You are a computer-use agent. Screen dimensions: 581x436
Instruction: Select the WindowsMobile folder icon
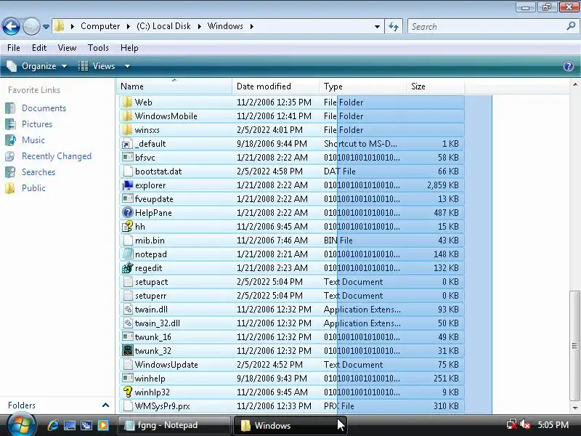click(127, 116)
